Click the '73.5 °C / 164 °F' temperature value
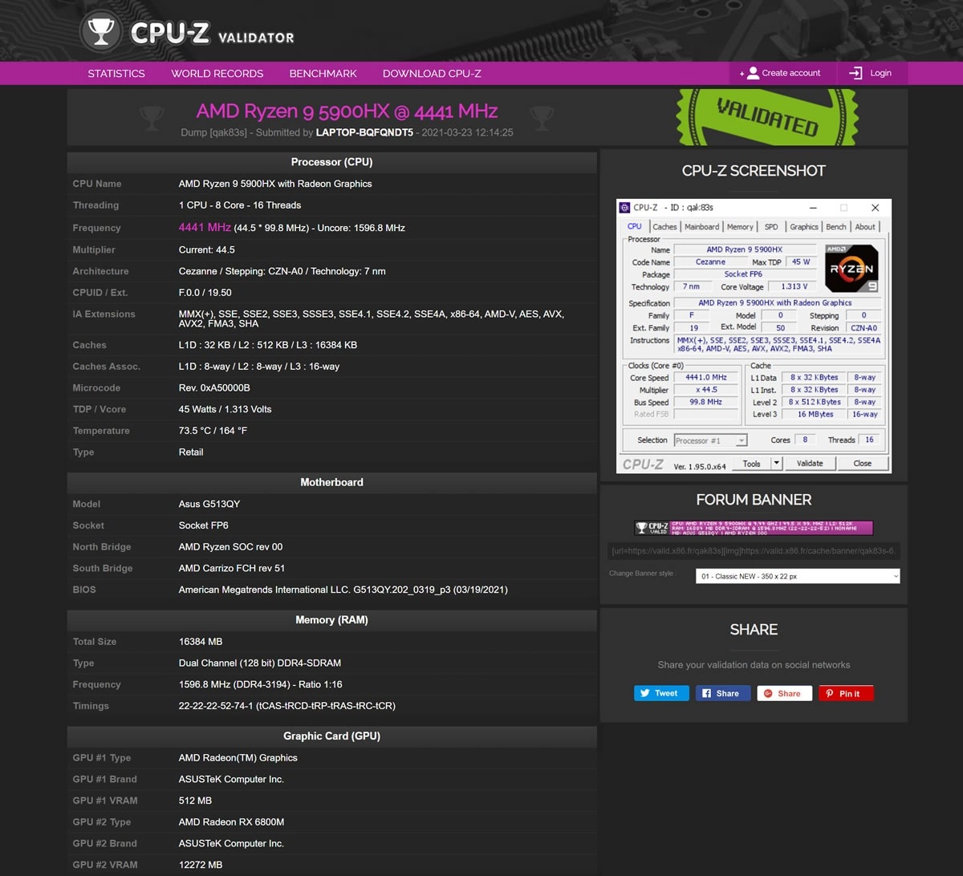963x876 pixels. point(213,431)
